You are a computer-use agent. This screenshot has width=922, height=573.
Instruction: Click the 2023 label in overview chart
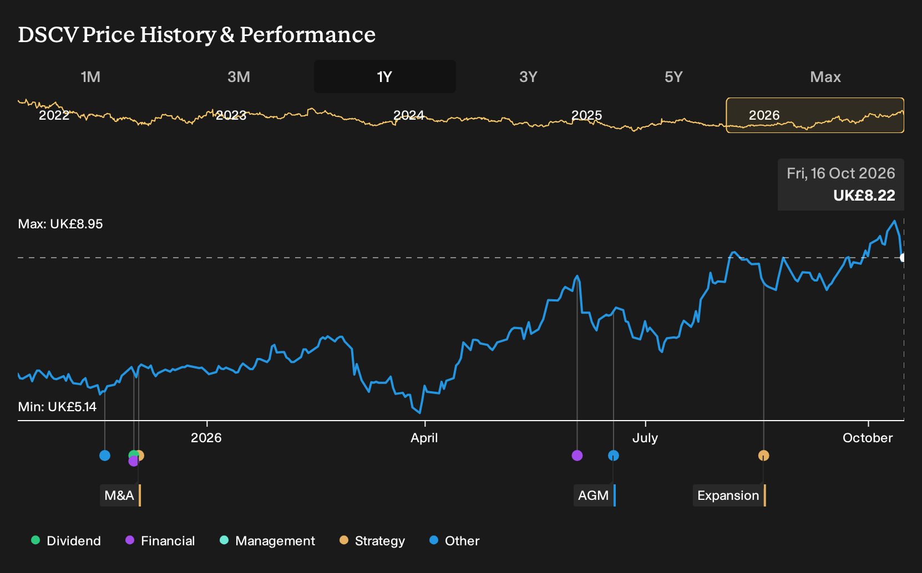click(231, 115)
